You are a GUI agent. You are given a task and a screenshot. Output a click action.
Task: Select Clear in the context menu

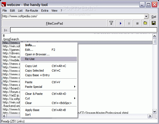coord(49,103)
